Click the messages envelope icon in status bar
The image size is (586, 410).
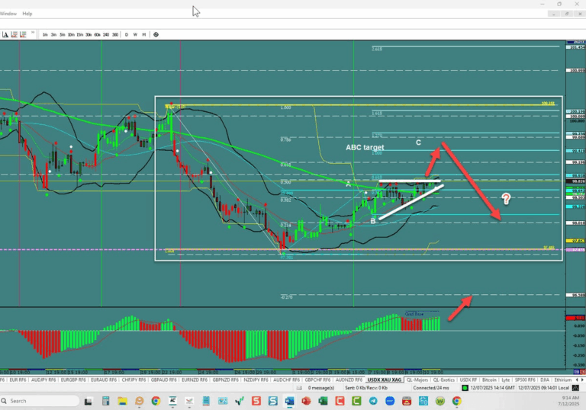299,388
